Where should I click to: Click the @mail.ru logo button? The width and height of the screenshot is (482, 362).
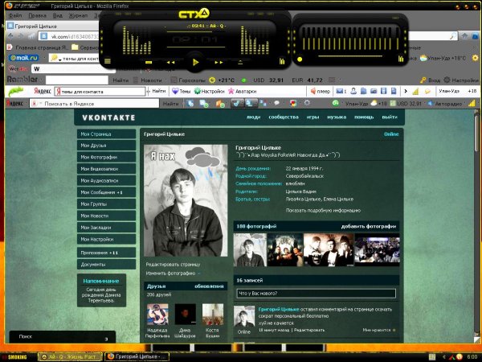(24, 58)
